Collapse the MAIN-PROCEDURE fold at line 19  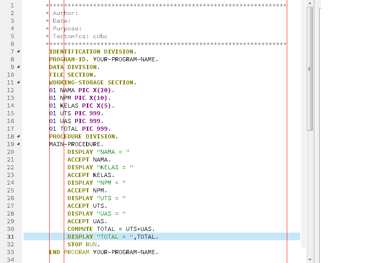click(18, 144)
